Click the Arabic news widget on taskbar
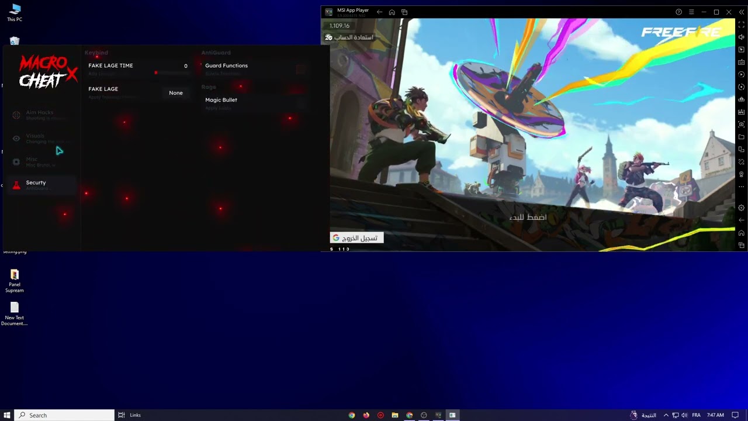Image resolution: width=748 pixels, height=421 pixels. (643, 415)
